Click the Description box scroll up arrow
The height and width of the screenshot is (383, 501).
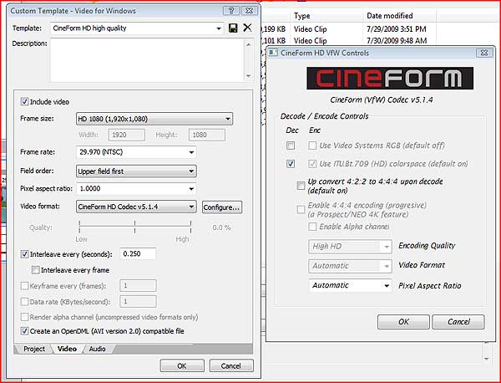tap(249, 44)
